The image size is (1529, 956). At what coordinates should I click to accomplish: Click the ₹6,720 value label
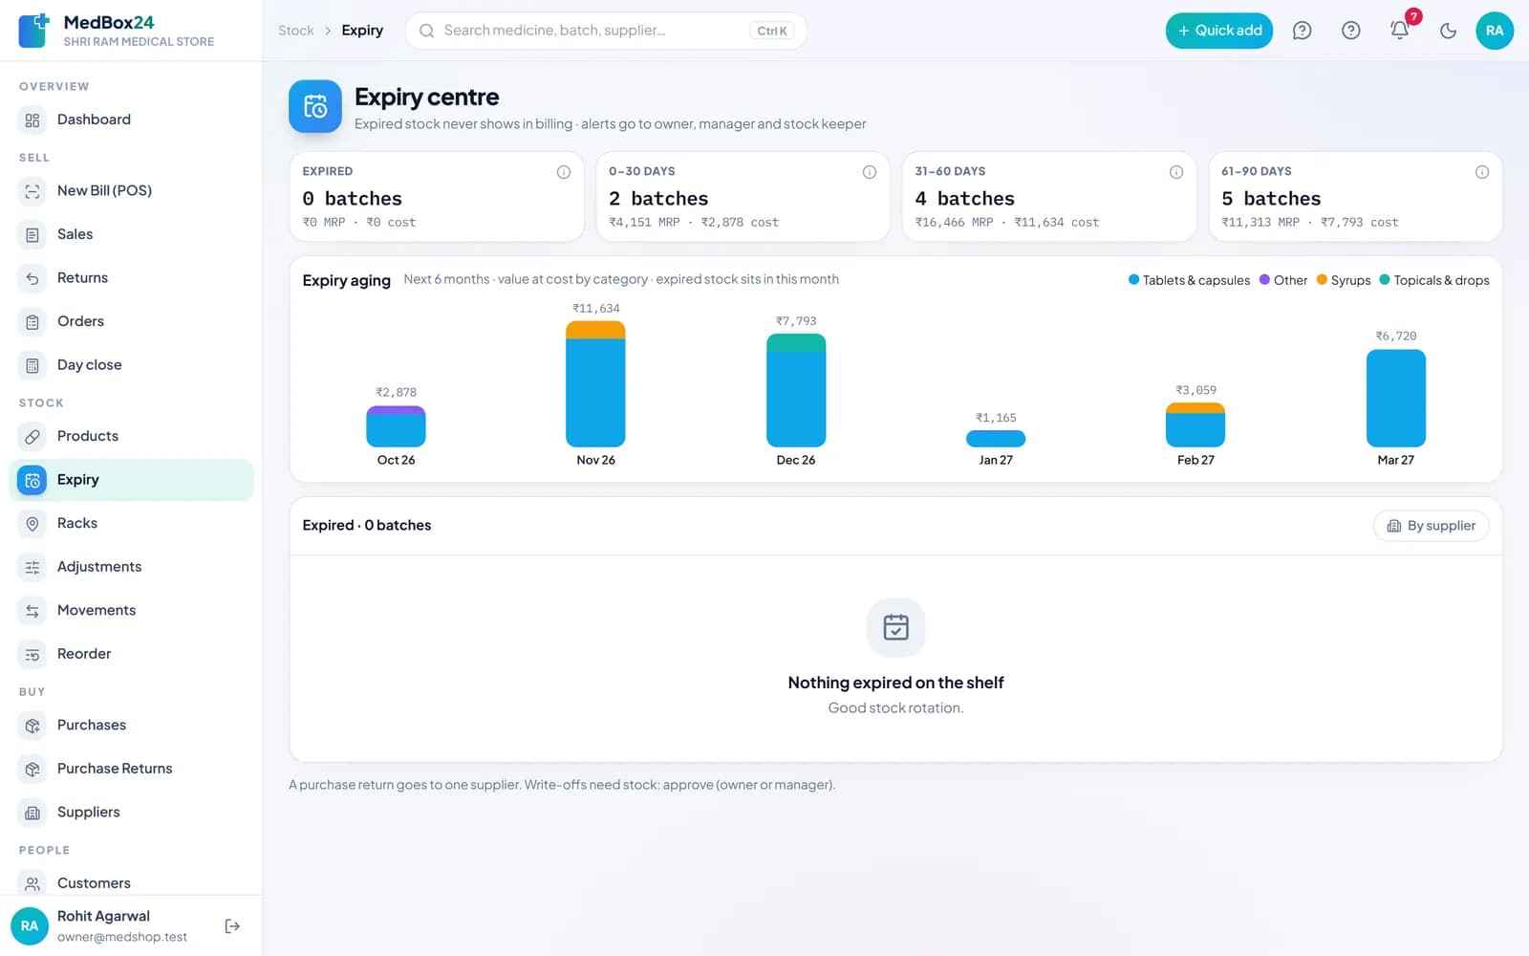[x=1396, y=336]
